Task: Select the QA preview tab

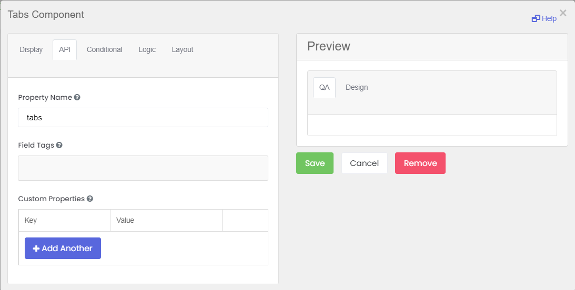Action: pyautogui.click(x=324, y=87)
